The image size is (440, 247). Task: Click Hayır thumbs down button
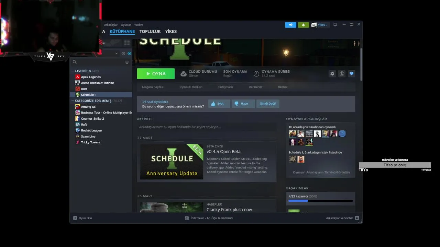pyautogui.click(x=243, y=104)
